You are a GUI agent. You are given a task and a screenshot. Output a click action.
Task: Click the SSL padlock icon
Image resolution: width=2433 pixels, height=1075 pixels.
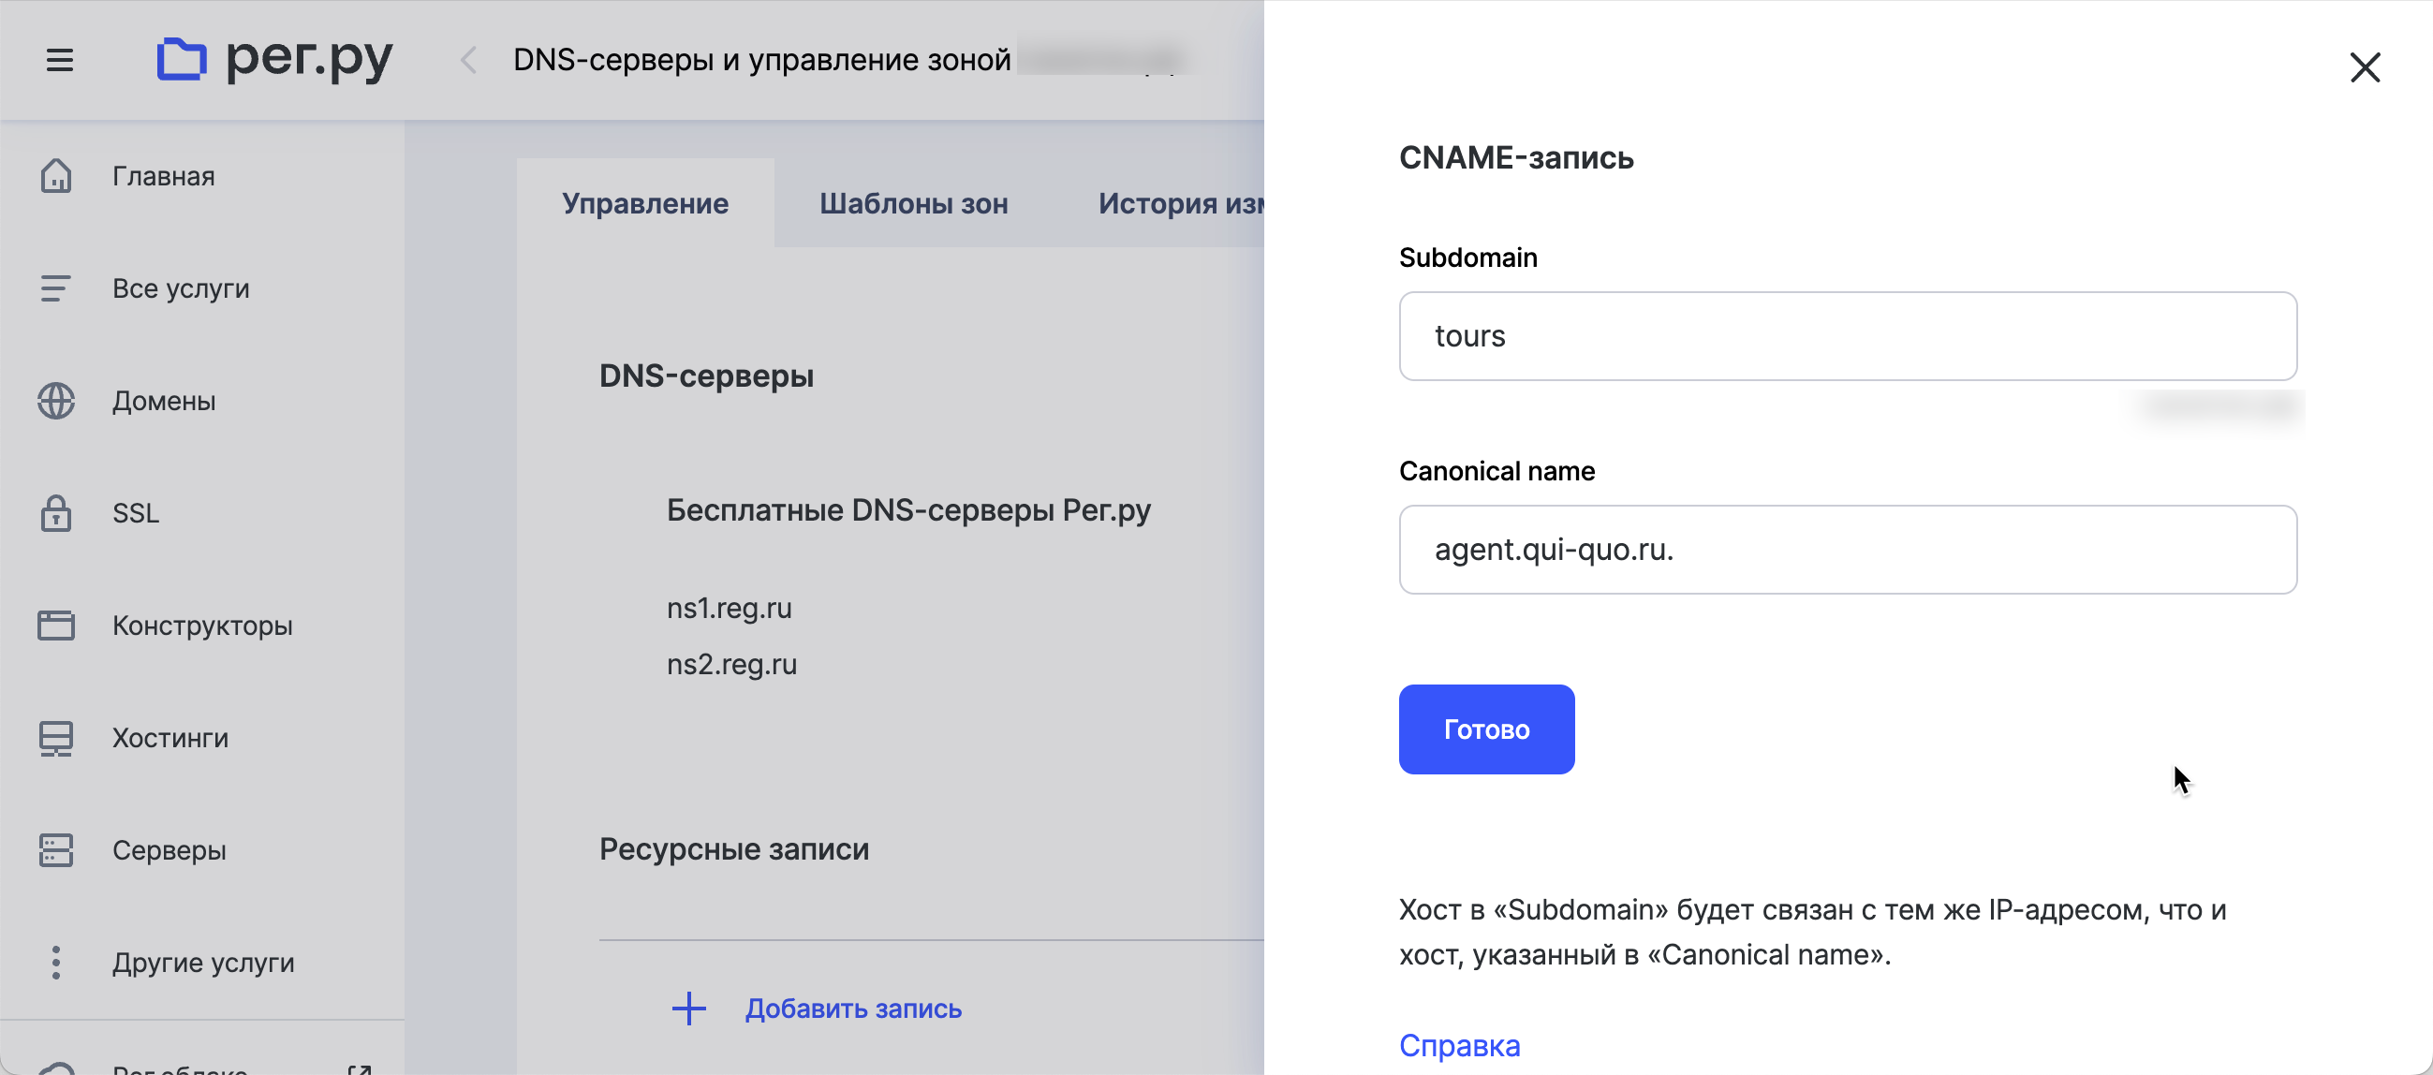pyautogui.click(x=56, y=513)
